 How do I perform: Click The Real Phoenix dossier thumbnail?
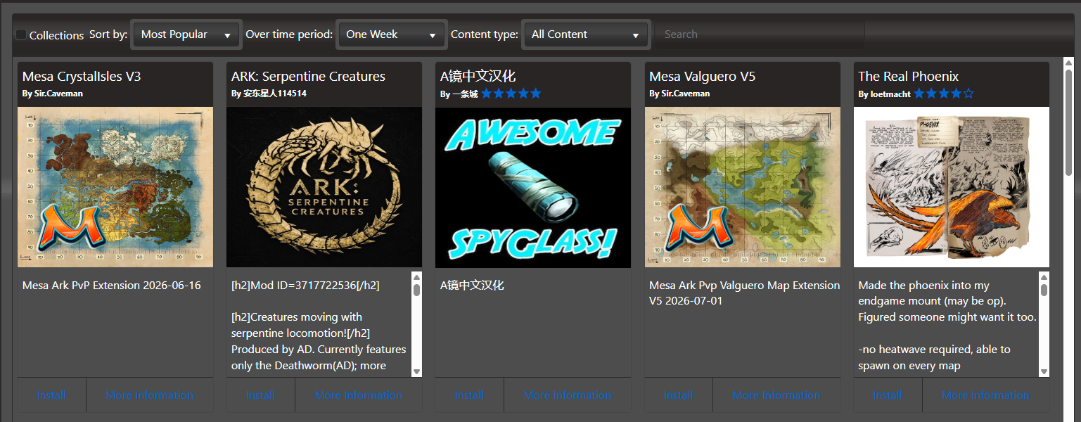952,187
